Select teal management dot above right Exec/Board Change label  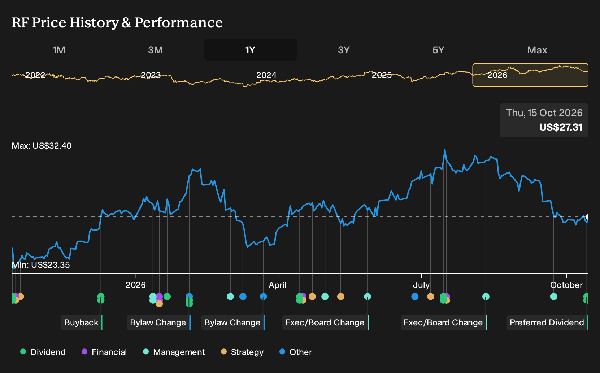coord(486,297)
